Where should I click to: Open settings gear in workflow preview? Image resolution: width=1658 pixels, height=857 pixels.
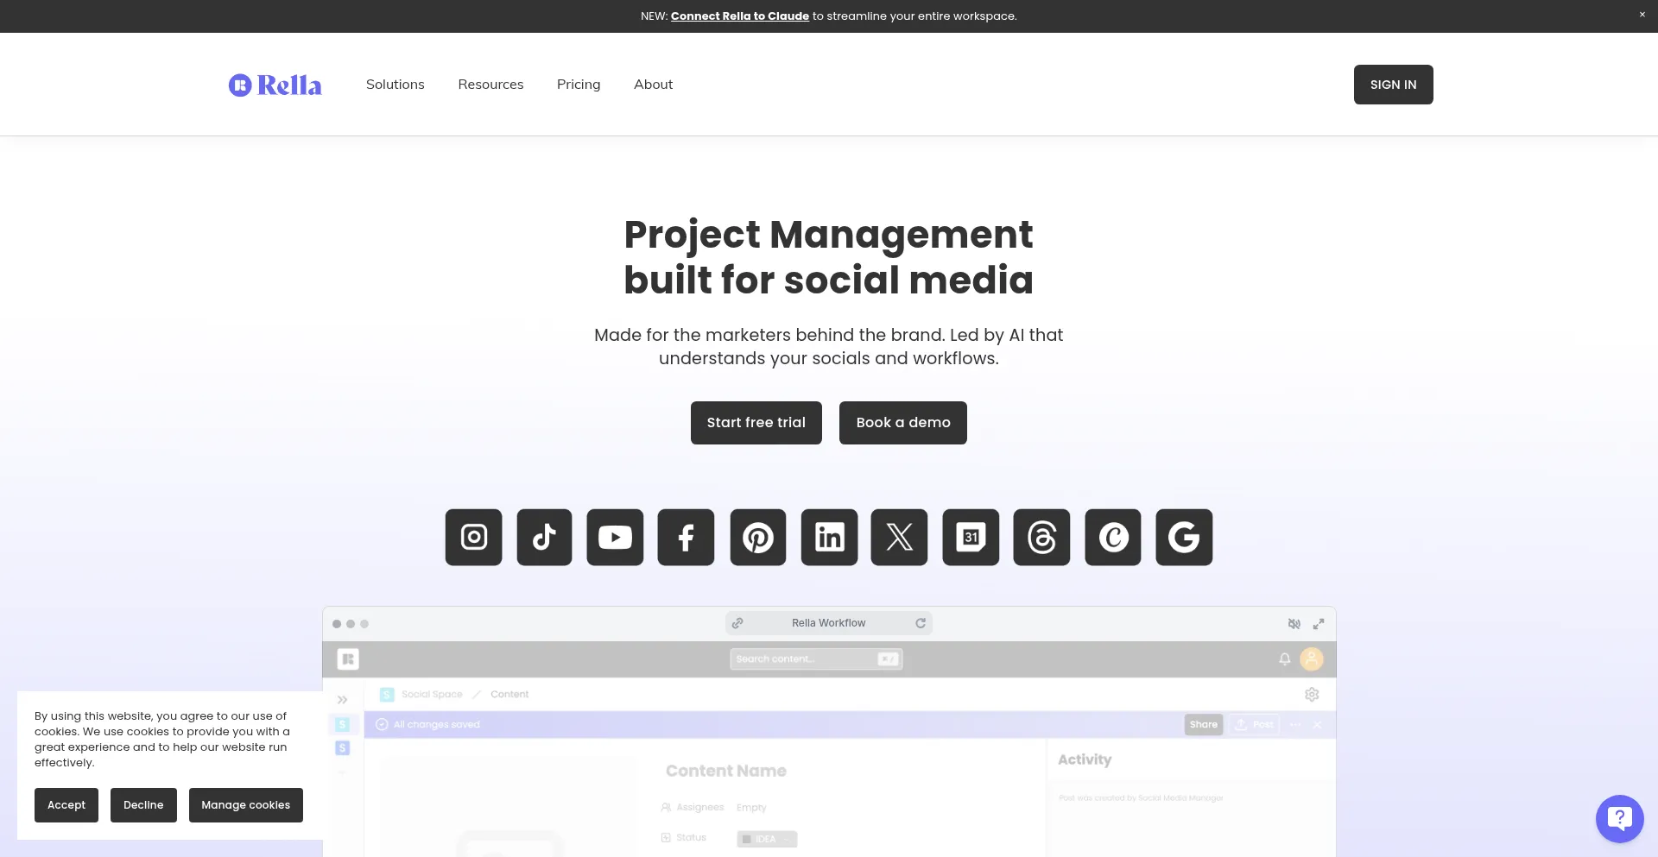pos(1312,695)
